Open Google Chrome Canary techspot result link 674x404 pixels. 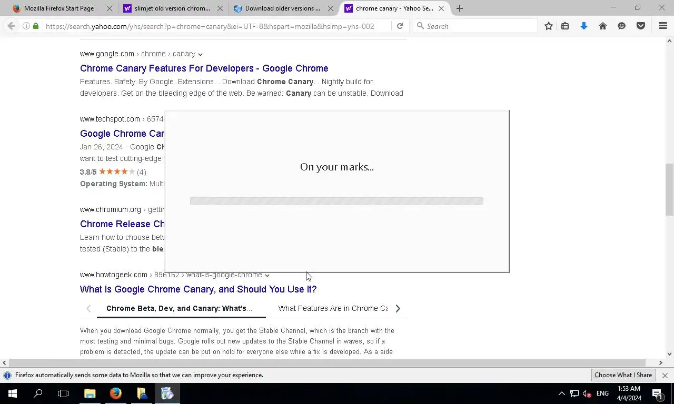click(x=122, y=134)
